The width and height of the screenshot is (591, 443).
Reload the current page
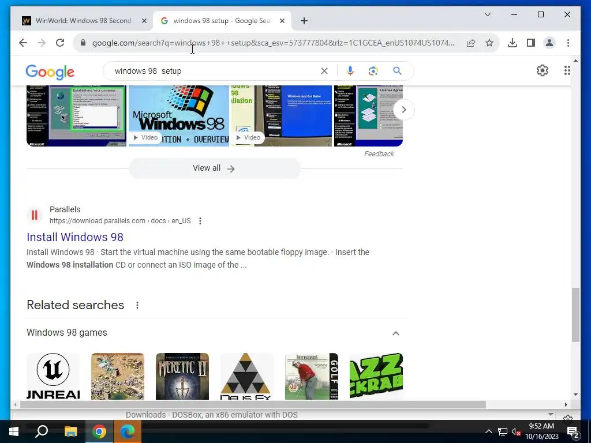60,43
